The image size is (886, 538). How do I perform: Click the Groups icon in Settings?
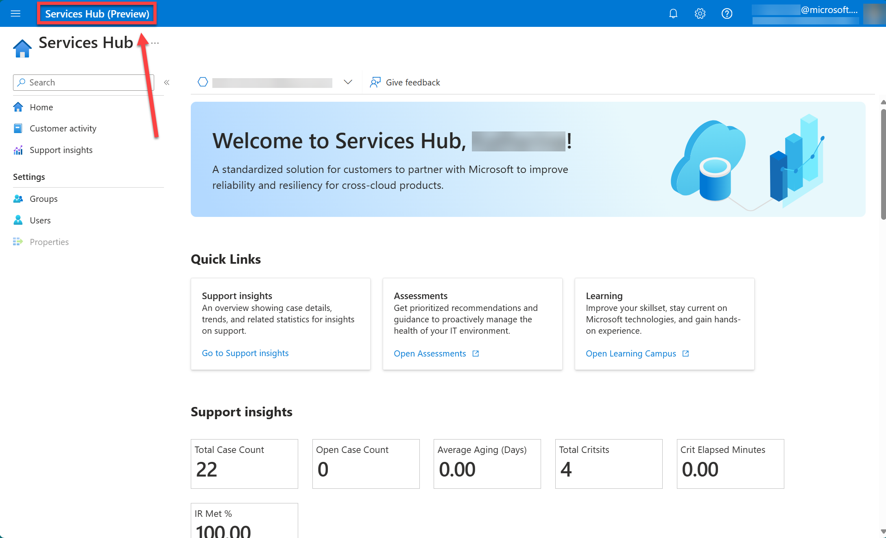click(x=18, y=198)
